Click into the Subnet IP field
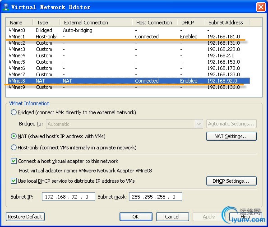Viewport: 268px width, 227px height. 69,197
